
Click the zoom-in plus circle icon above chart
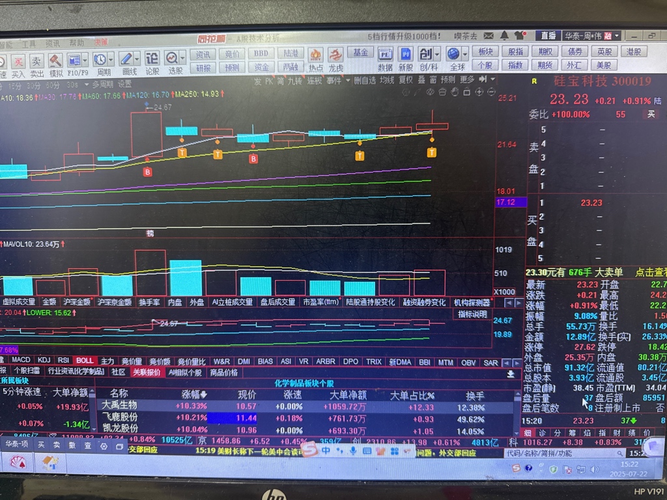point(479,91)
